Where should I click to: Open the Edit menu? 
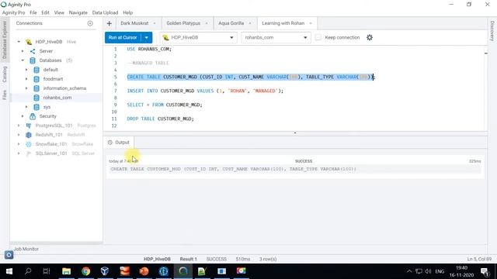pyautogui.click(x=45, y=12)
